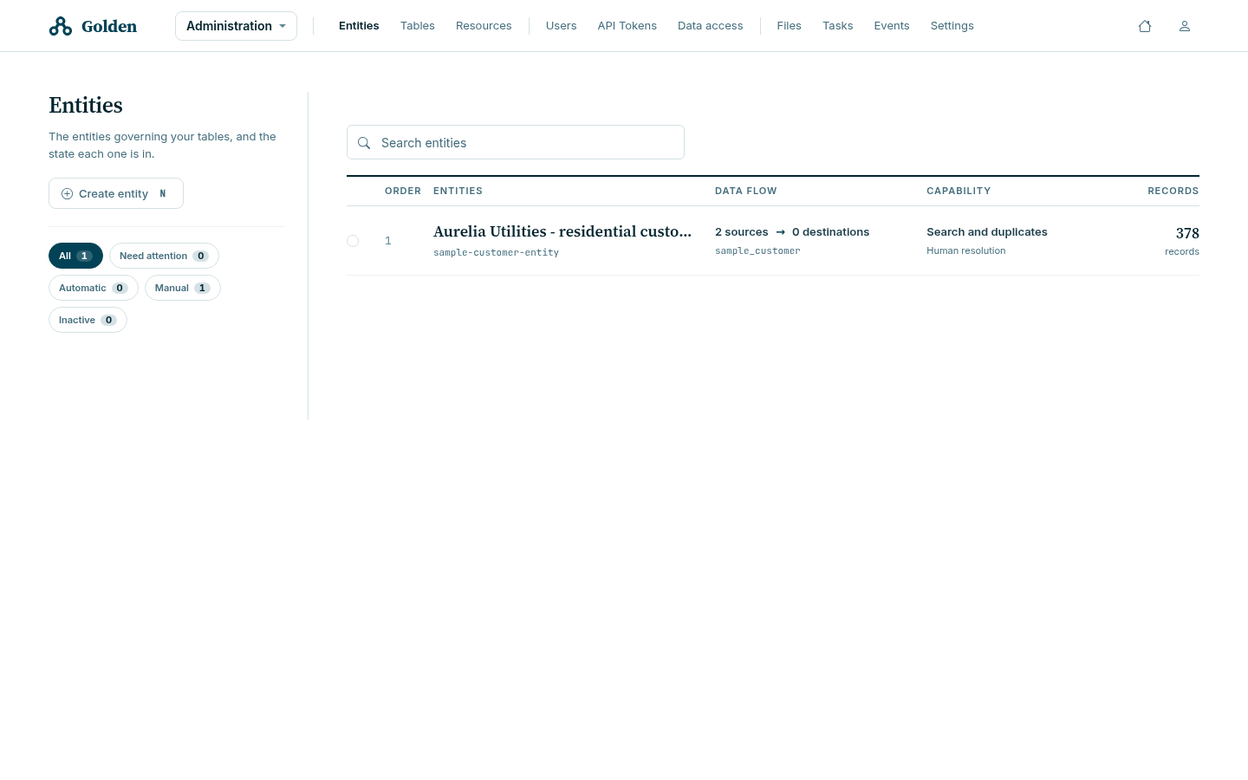Click the Create entity button
The image size is (1248, 780).
(x=116, y=193)
